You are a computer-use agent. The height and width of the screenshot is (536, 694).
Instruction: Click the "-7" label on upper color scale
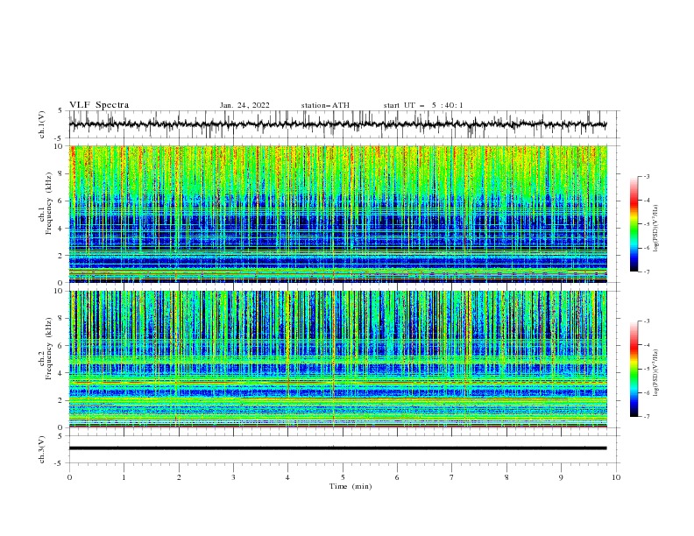click(x=647, y=272)
